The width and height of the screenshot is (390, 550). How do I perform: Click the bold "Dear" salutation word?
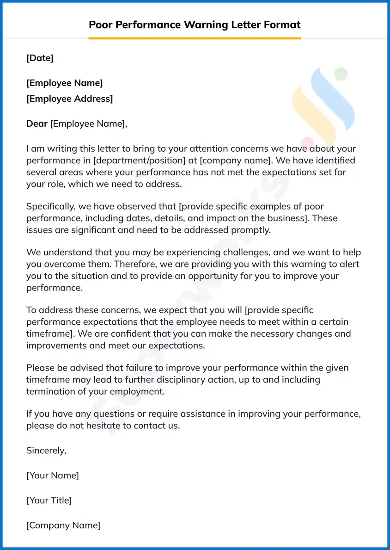(37, 124)
